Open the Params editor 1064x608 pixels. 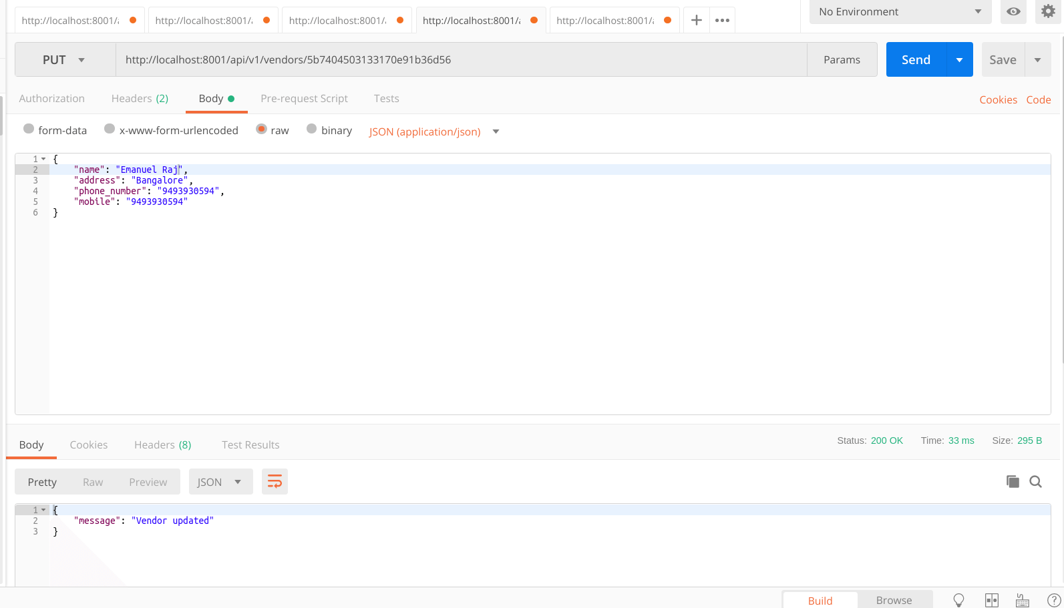842,59
